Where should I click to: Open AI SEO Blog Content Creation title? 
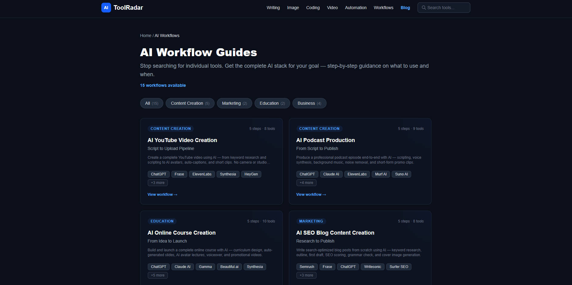335,233
